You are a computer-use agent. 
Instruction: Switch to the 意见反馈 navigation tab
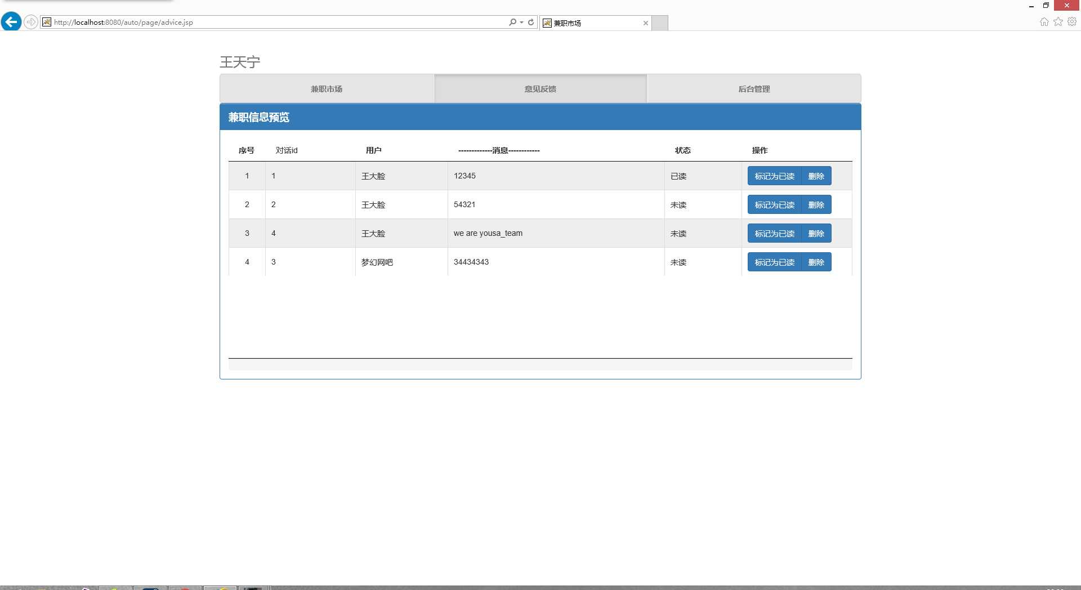coord(540,89)
